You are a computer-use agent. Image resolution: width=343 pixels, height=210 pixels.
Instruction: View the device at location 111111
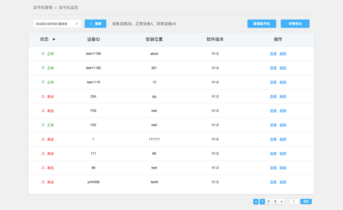pyautogui.click(x=273, y=139)
